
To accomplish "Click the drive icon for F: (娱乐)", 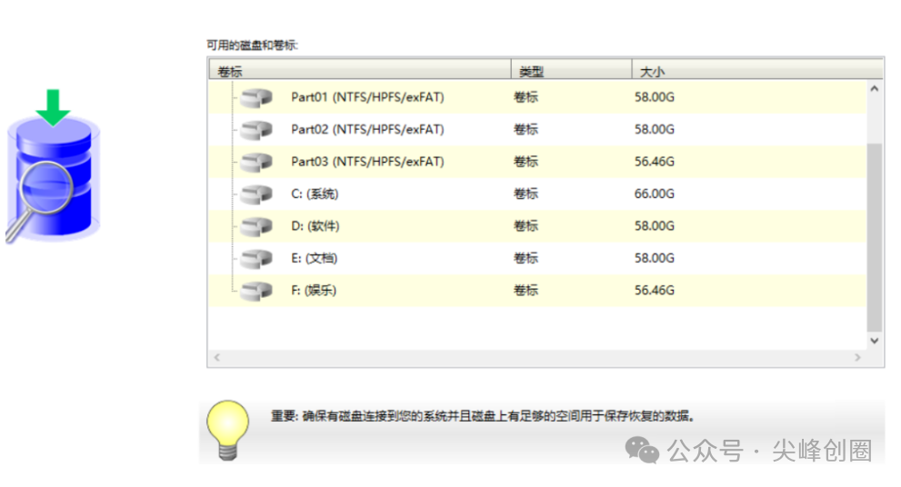I will pos(256,291).
